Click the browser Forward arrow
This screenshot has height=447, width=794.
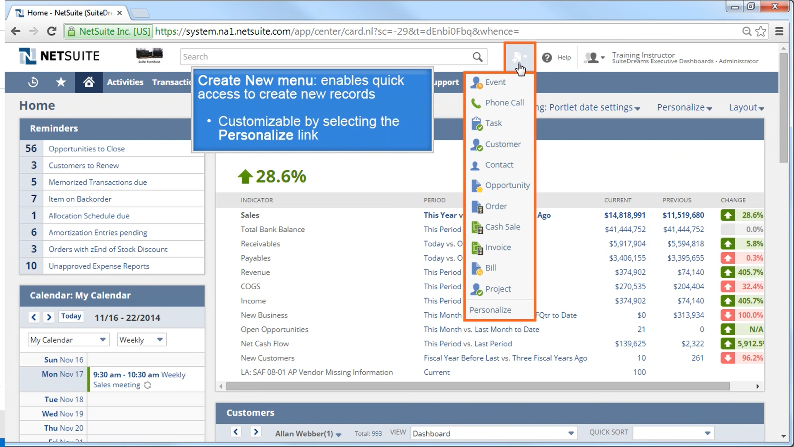[33, 31]
